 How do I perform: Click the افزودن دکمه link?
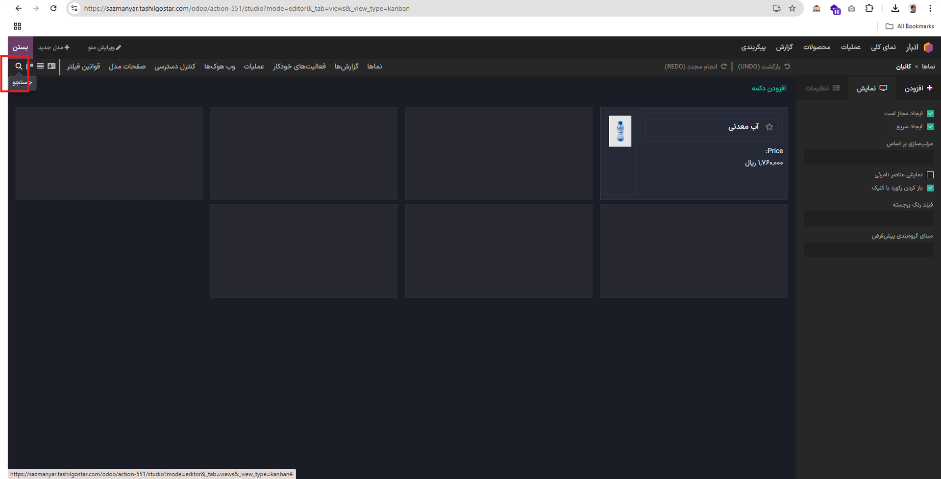[x=768, y=88]
